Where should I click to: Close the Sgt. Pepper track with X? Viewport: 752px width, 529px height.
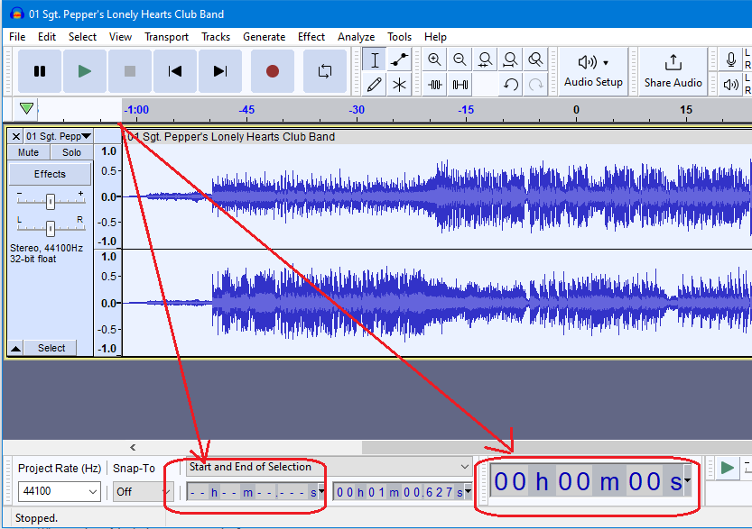[16, 136]
